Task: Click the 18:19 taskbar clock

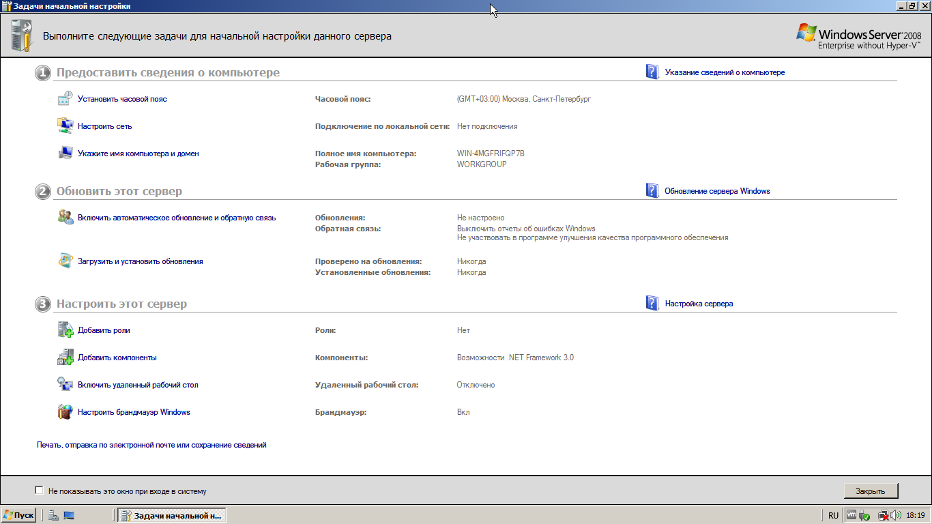Action: pos(915,516)
